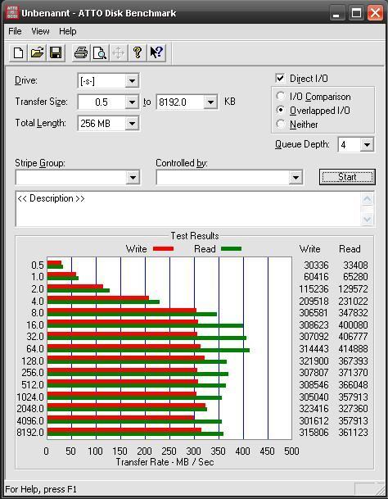The image size is (388, 499).
Task: Open the Help menu
Action: [68, 31]
